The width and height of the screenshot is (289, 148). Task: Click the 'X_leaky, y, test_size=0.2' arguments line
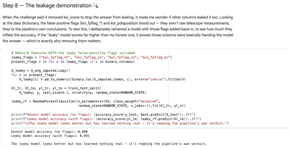point(82,93)
